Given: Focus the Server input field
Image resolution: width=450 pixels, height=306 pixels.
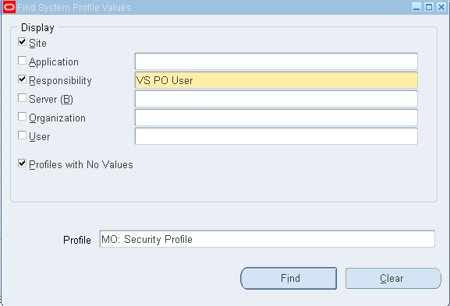Looking at the screenshot, I should point(276,99).
